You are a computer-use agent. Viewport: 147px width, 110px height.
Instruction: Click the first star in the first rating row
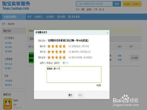49,46
